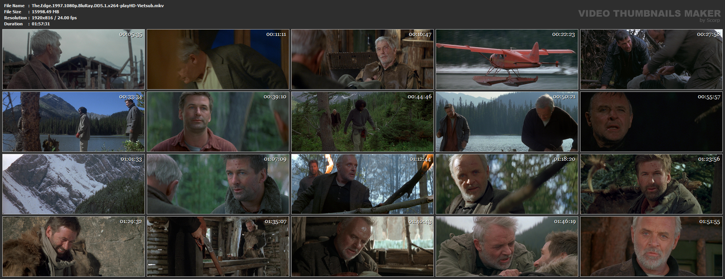725x279 pixels.
Task: Click the 'Duration' label
Action: tap(14, 24)
